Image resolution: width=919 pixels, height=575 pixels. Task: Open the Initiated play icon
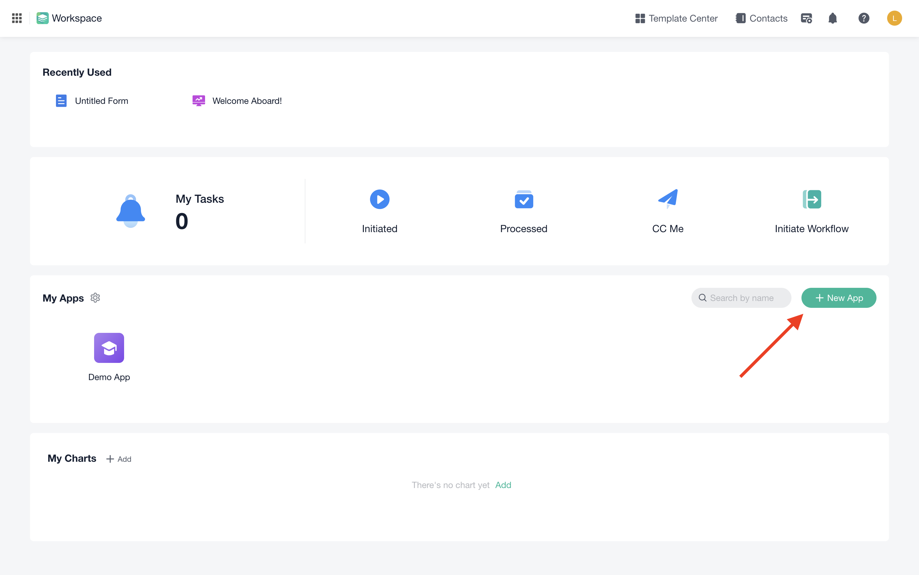click(379, 199)
